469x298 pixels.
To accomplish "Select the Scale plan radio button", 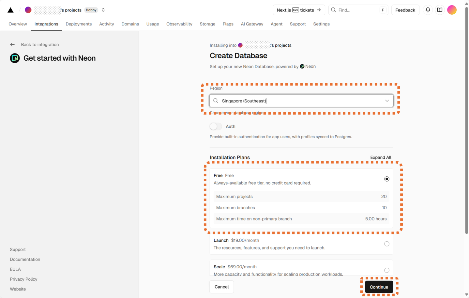I will [386, 270].
